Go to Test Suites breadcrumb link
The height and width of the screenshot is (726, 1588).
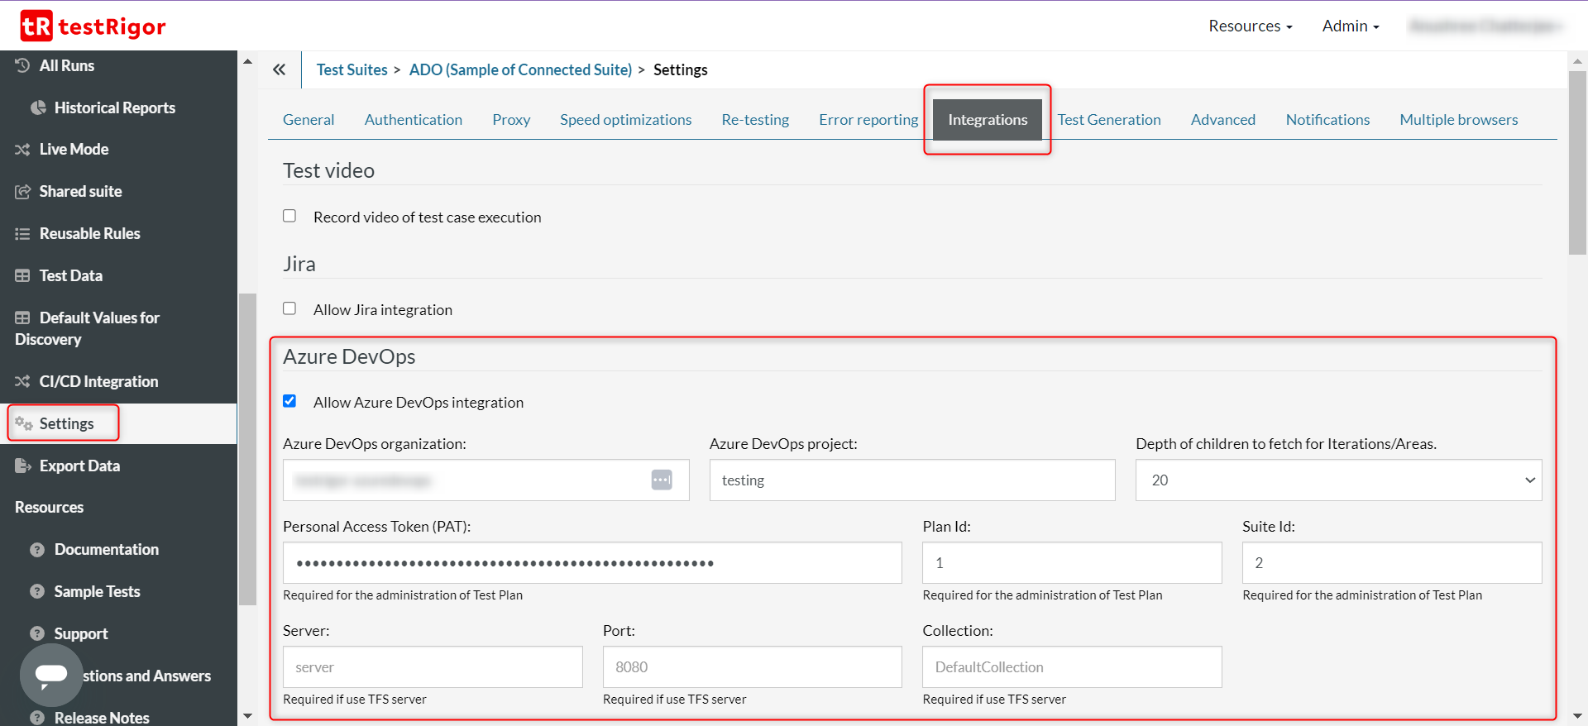click(x=352, y=69)
